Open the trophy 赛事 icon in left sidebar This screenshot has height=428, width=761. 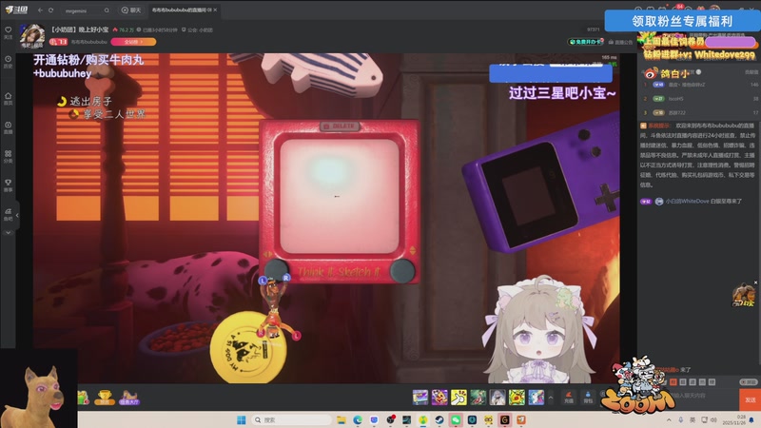point(9,185)
